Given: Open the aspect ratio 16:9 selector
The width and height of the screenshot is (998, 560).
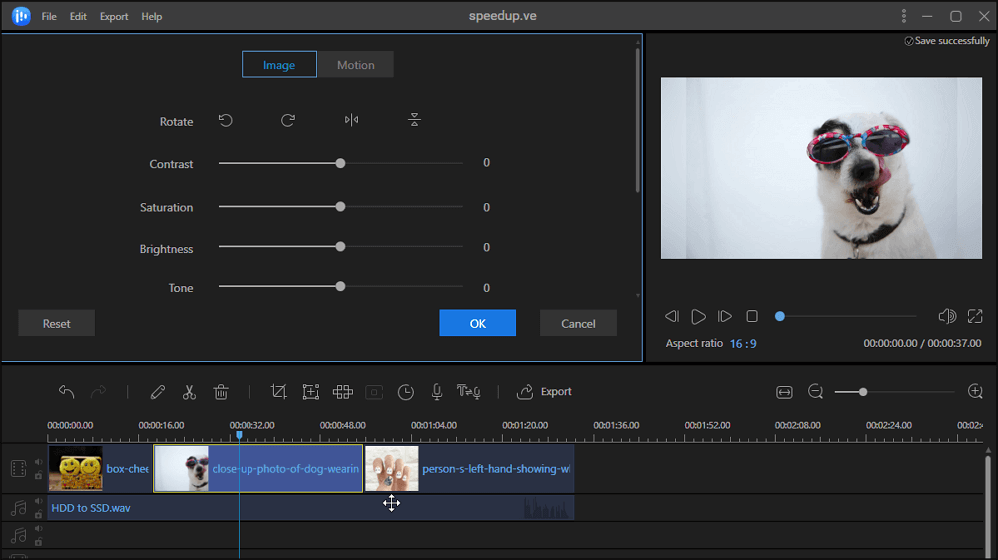Looking at the screenshot, I should click(742, 343).
